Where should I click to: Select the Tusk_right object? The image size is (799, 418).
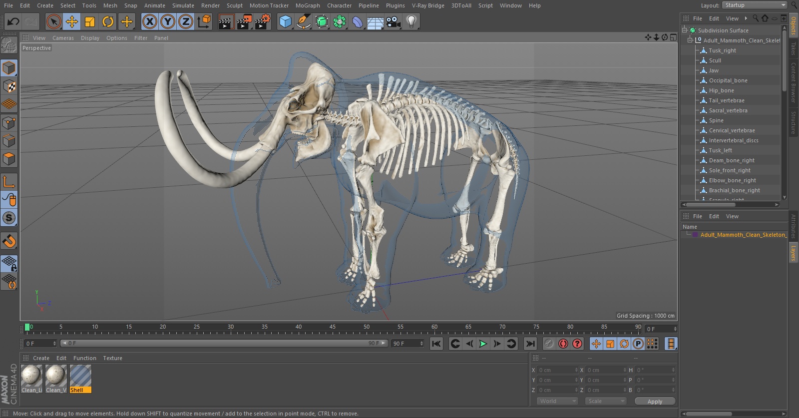(x=722, y=50)
